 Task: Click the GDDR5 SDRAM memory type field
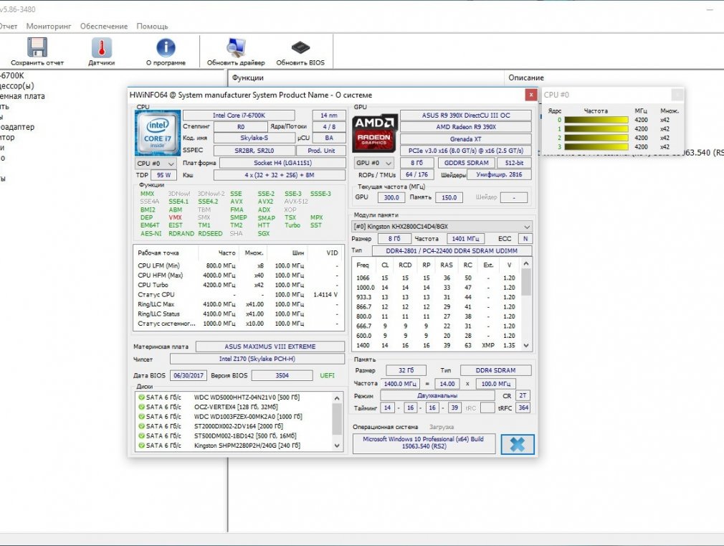click(x=466, y=163)
